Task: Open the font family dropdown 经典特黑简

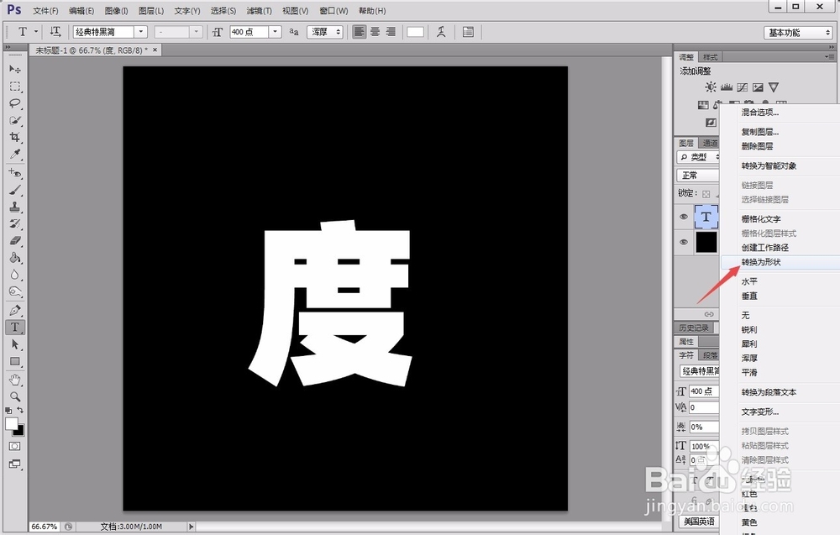Action: (x=141, y=32)
